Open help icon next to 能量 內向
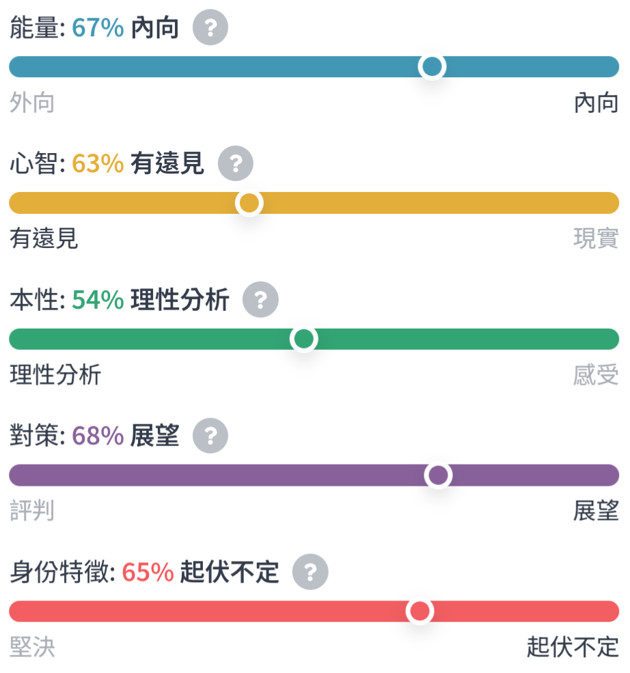This screenshot has width=630, height=673. (210, 27)
